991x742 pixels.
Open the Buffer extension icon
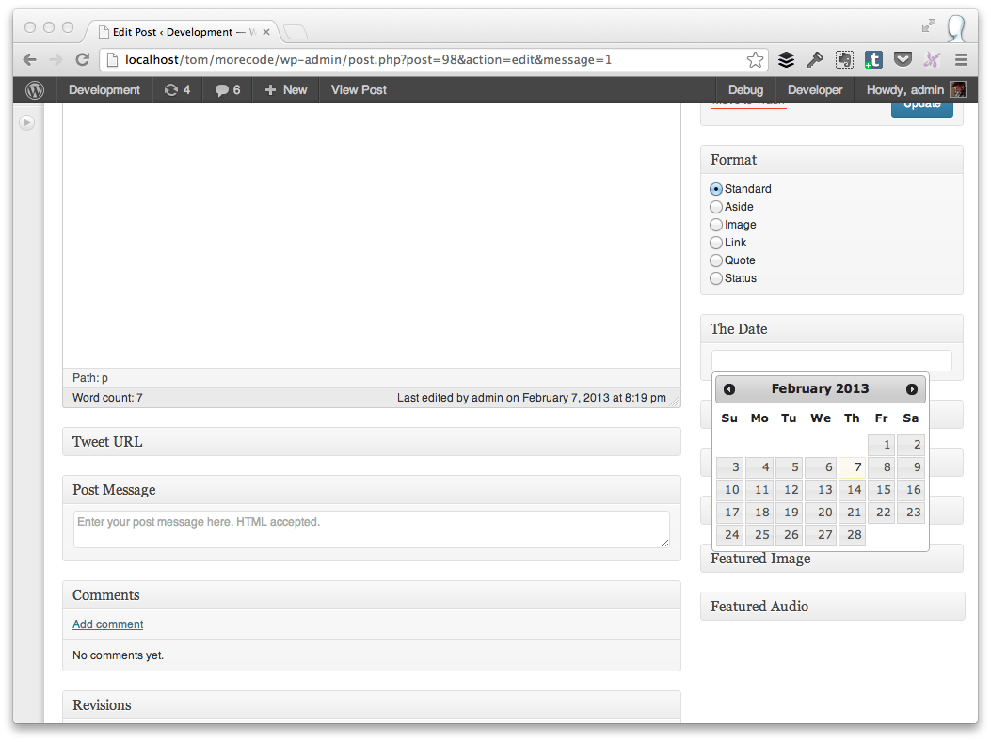pos(786,58)
